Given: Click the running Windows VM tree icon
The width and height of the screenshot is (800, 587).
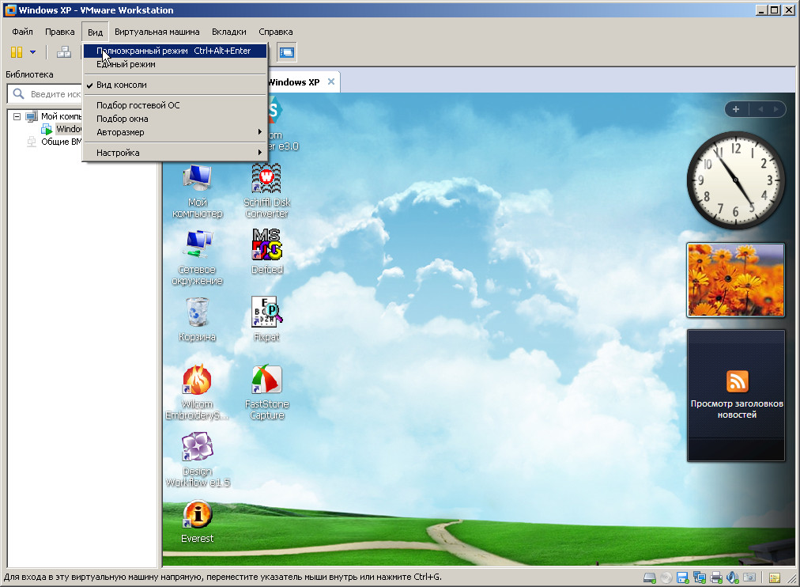Looking at the screenshot, I should 47,129.
